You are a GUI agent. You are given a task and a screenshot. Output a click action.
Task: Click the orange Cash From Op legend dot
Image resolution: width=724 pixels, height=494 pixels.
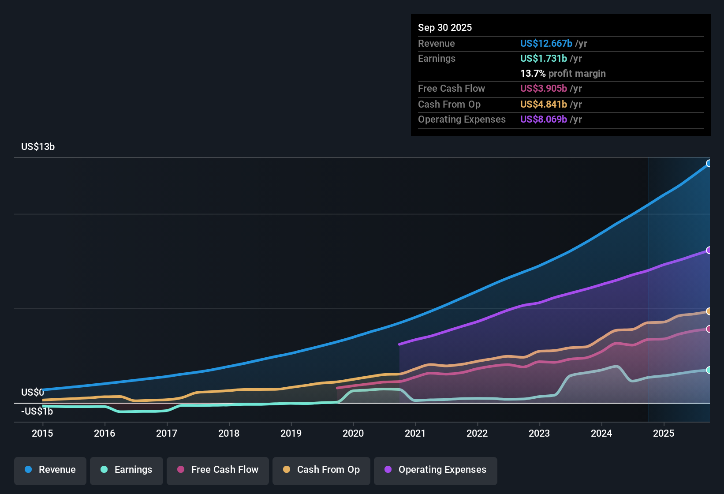click(287, 470)
